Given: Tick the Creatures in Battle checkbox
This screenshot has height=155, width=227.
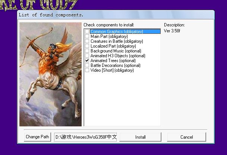Looking at the screenshot, I should click(x=87, y=41).
